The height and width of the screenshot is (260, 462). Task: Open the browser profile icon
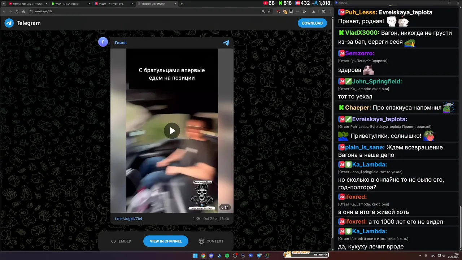(x=323, y=11)
